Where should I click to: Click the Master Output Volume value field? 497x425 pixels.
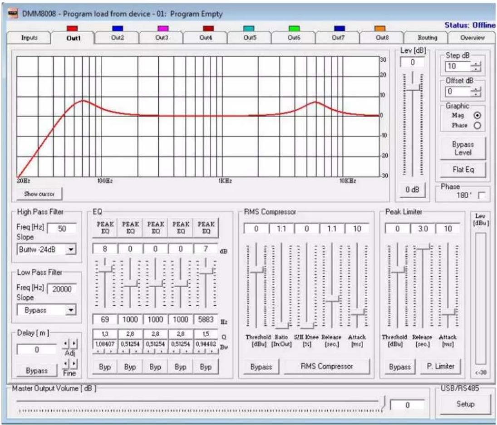tap(407, 405)
